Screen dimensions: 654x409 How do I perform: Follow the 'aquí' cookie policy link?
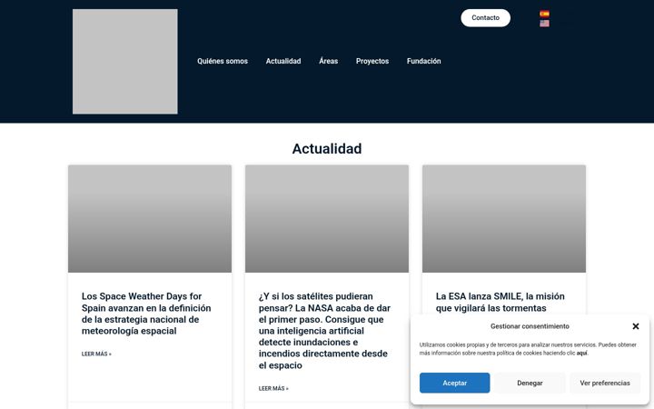point(582,353)
